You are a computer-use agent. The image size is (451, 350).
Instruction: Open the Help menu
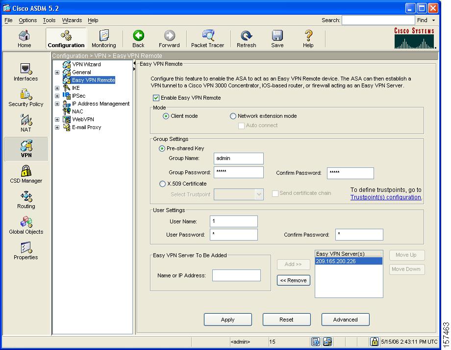93,20
